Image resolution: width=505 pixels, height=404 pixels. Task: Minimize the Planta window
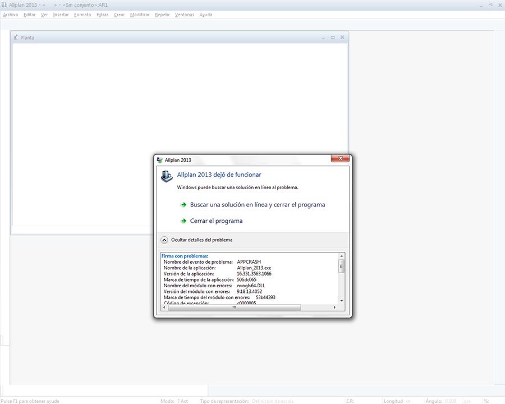pyautogui.click(x=323, y=38)
